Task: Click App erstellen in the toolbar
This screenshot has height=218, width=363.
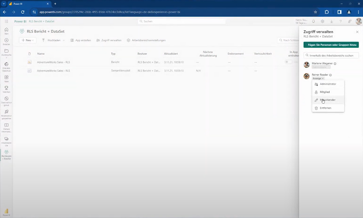Action: 81,40
